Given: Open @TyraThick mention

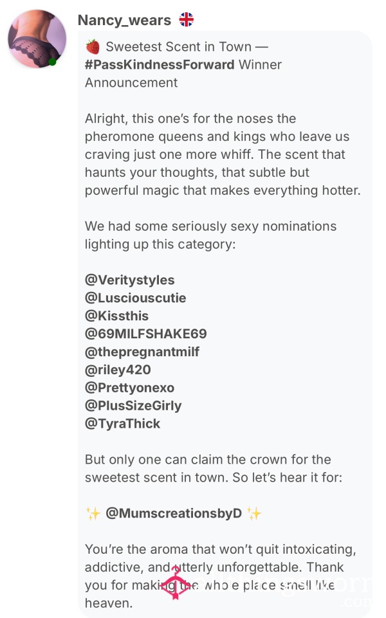Looking at the screenshot, I should click(123, 424).
